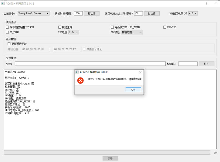Screen dimensions: 220x162
Task: Click the red error icon in dialog
Action: click(80, 81)
